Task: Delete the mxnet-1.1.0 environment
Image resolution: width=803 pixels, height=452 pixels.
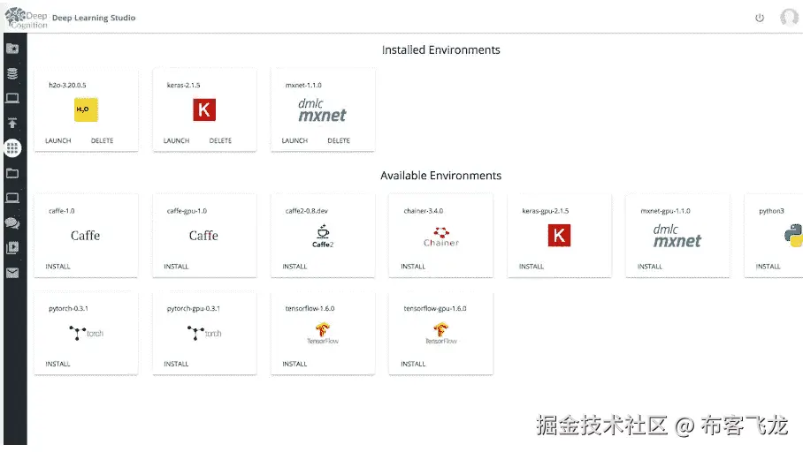Action: point(339,140)
